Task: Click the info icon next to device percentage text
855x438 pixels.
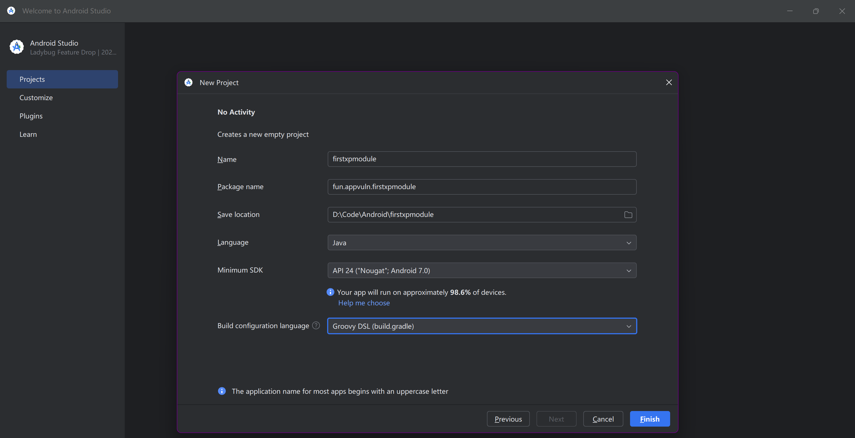Action: (330, 292)
